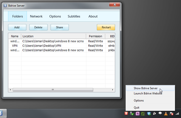
Task: Open Action Center flag tray icon
Action: (x=171, y=114)
